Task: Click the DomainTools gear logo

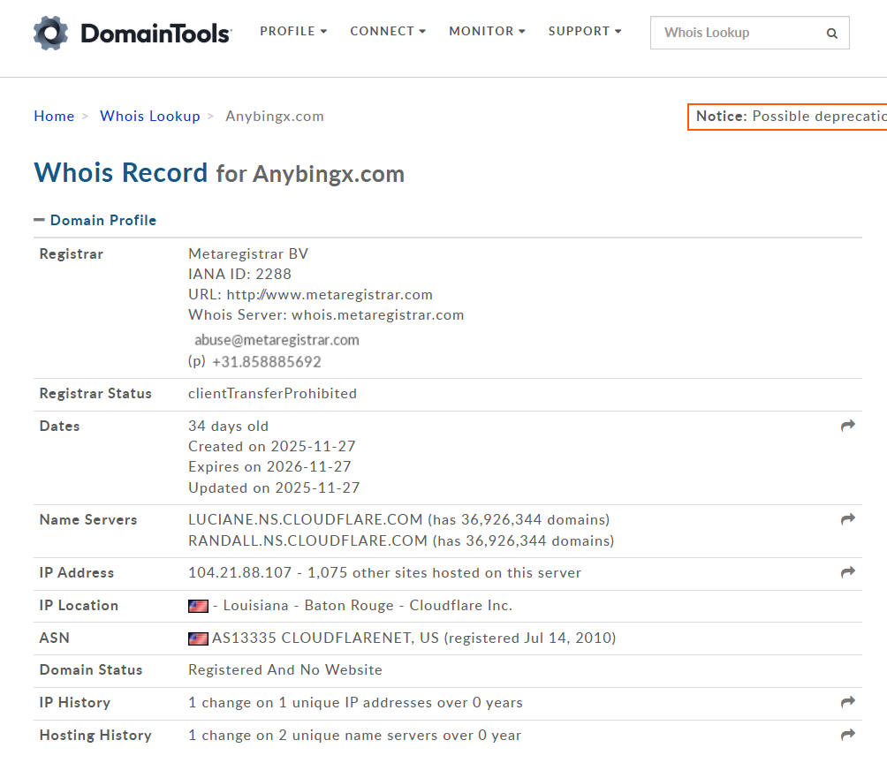Action: [x=50, y=33]
